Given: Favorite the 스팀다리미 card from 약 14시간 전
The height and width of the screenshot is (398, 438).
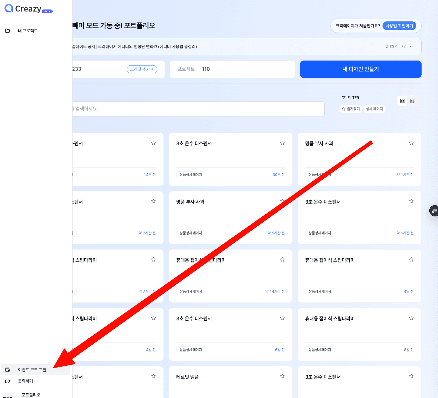Looking at the screenshot, I should (282, 260).
